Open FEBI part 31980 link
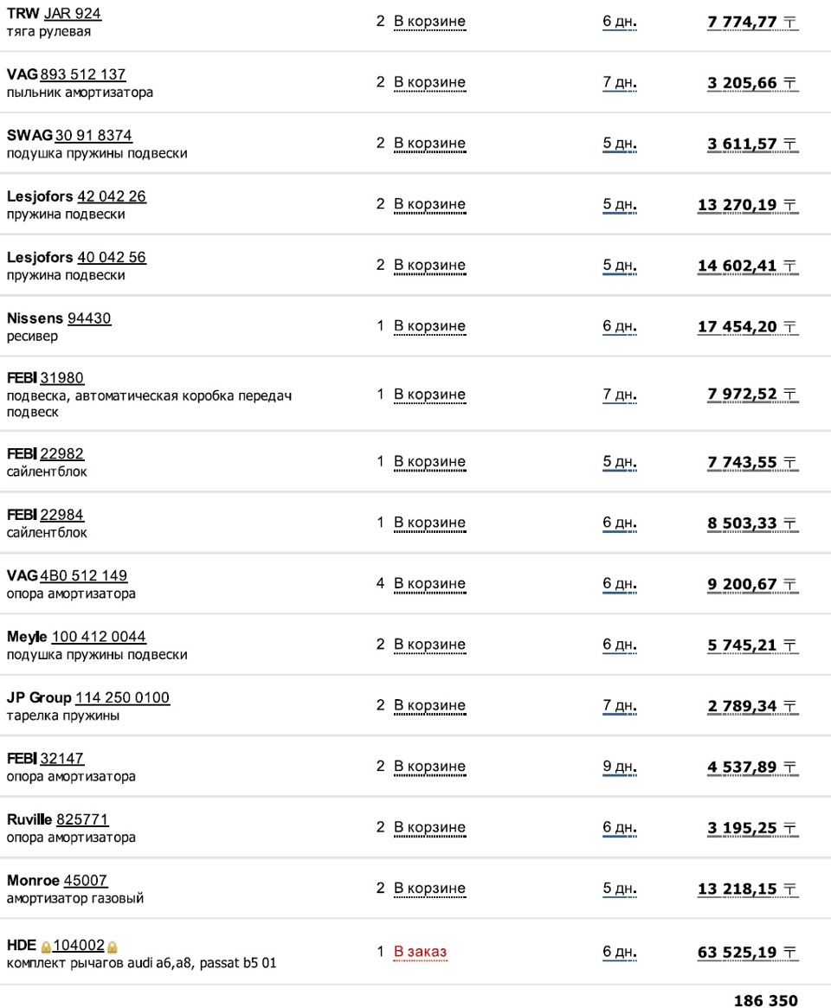 click(62, 378)
